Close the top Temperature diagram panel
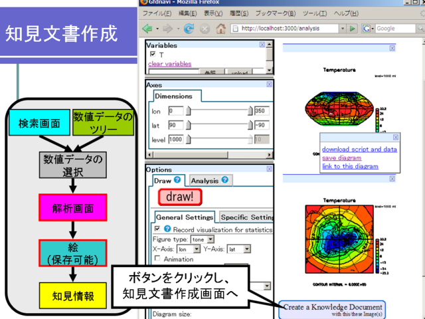 point(392,49)
